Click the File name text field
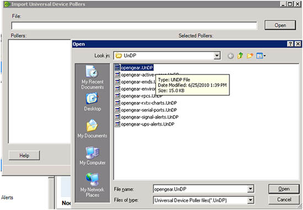Viewport: 303px width, 210px height. click(200, 189)
